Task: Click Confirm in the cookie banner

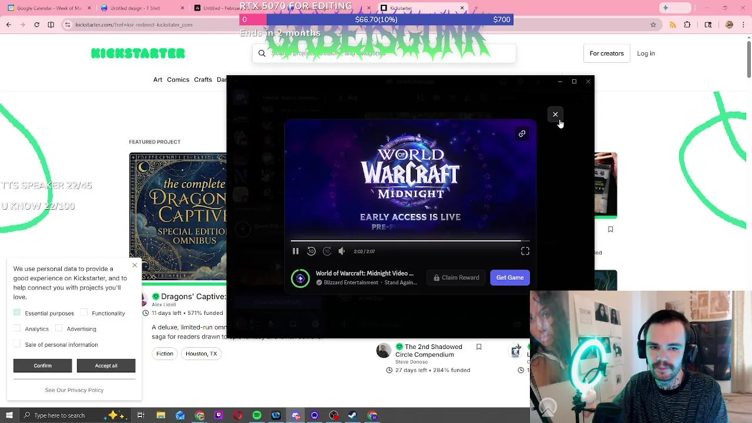Action: click(x=42, y=365)
